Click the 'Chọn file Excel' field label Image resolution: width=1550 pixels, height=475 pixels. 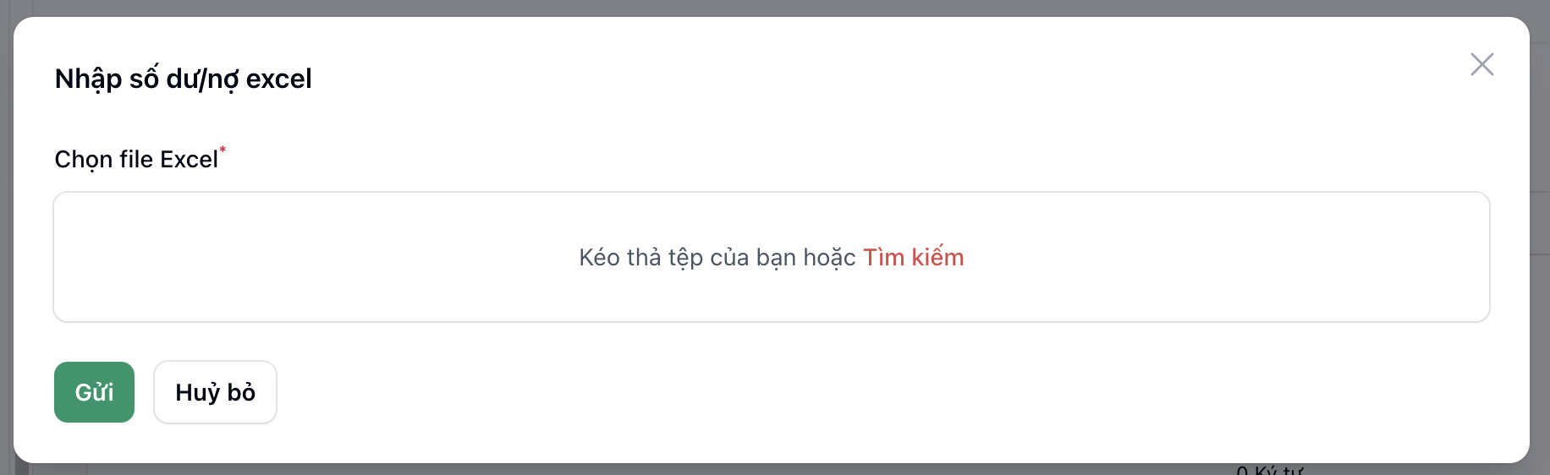(x=136, y=160)
